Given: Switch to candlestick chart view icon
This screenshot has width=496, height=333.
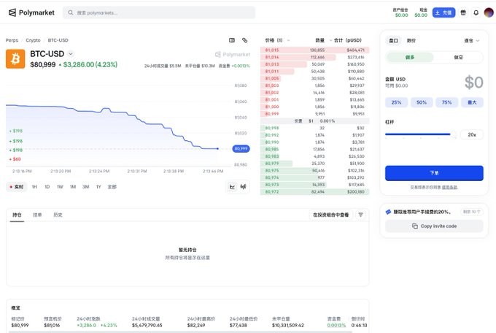Looking at the screenshot, I should (243, 187).
